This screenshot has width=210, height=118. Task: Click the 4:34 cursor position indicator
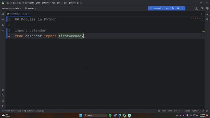(x=164, y=111)
